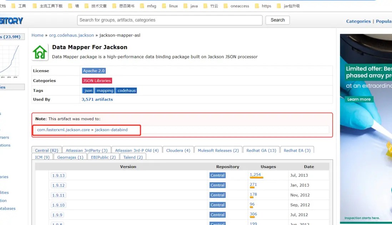This screenshot has width=392, height=225.
Task: Open version 1.9.13
Action: (58, 176)
